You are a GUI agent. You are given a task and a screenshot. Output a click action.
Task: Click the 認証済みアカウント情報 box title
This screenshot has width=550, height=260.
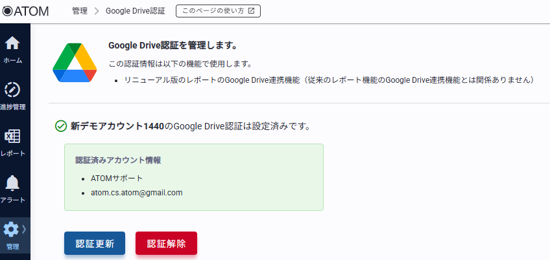[x=118, y=160]
